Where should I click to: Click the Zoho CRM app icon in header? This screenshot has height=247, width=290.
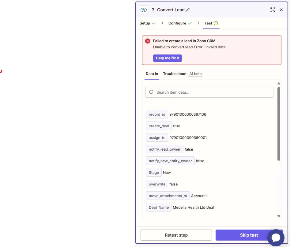[x=144, y=10]
